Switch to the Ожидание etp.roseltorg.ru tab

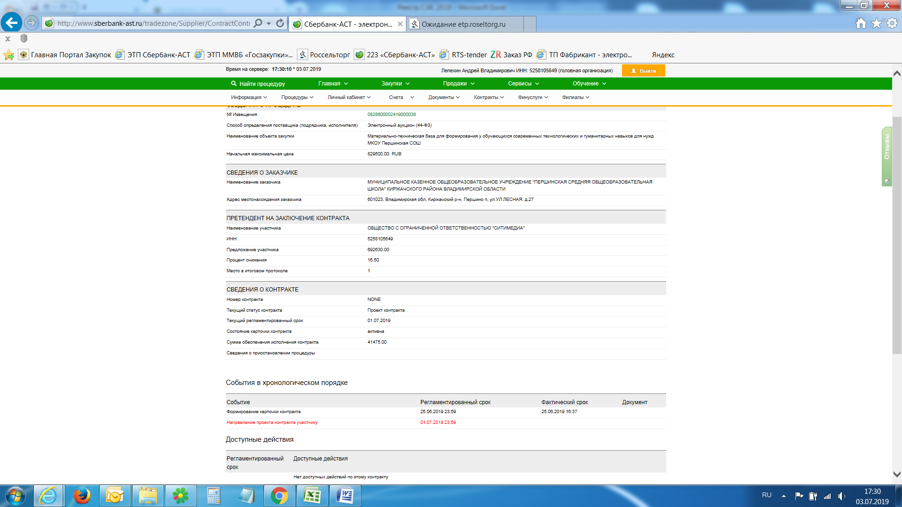coord(463,24)
